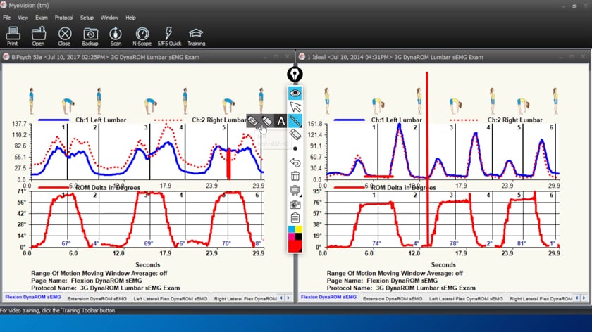The width and height of the screenshot is (592, 332).
Task: Click the 1 Ideal exam window title
Action: pyautogui.click(x=395, y=57)
